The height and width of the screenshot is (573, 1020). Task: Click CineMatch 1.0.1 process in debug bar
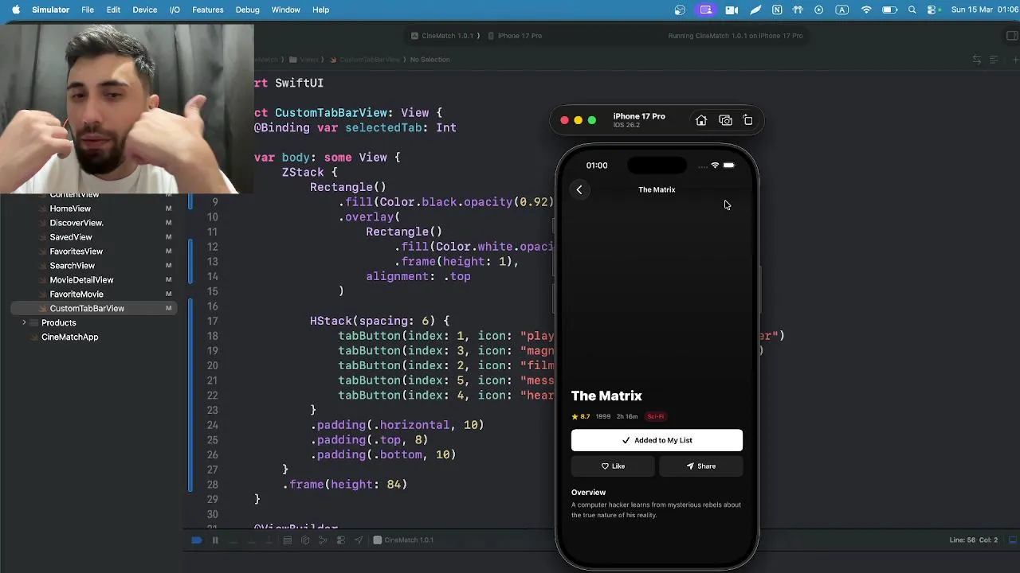coord(403,540)
